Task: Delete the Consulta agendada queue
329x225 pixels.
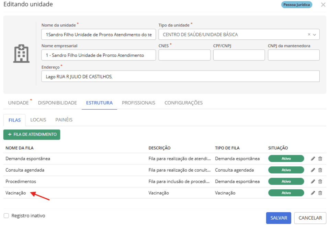Action: 320,170
